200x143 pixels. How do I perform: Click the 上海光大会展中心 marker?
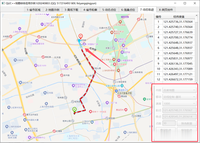pyautogui.click(x=92, y=122)
